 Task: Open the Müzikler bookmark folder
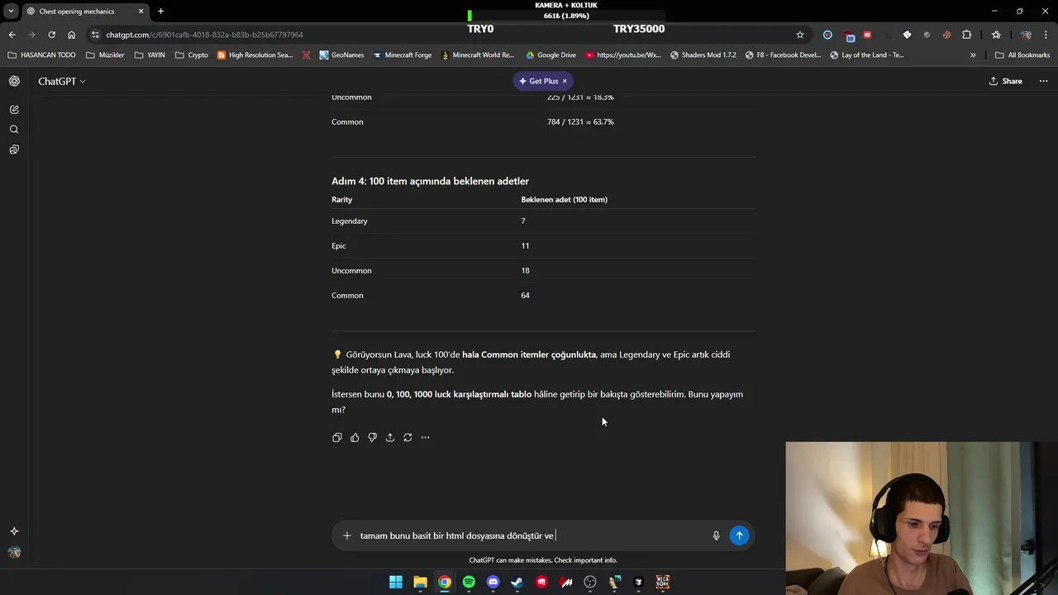click(x=105, y=55)
